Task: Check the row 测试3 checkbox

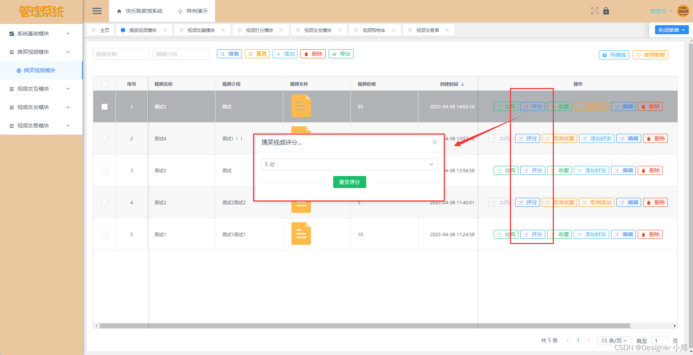Action: point(105,171)
